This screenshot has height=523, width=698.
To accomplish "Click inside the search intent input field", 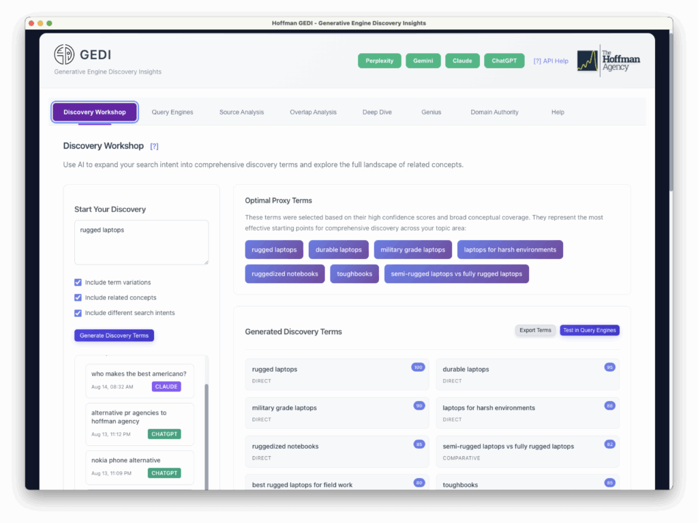I will coord(141,241).
